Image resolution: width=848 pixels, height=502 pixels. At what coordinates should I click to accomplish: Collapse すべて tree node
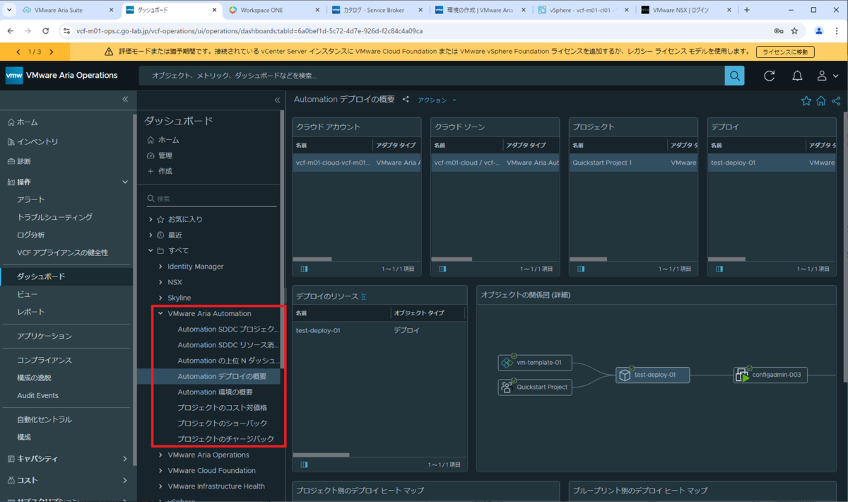(x=151, y=250)
